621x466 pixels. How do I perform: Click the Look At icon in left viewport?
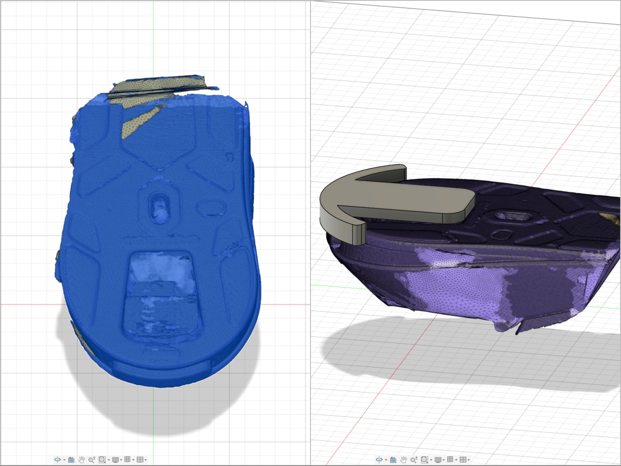(71, 460)
